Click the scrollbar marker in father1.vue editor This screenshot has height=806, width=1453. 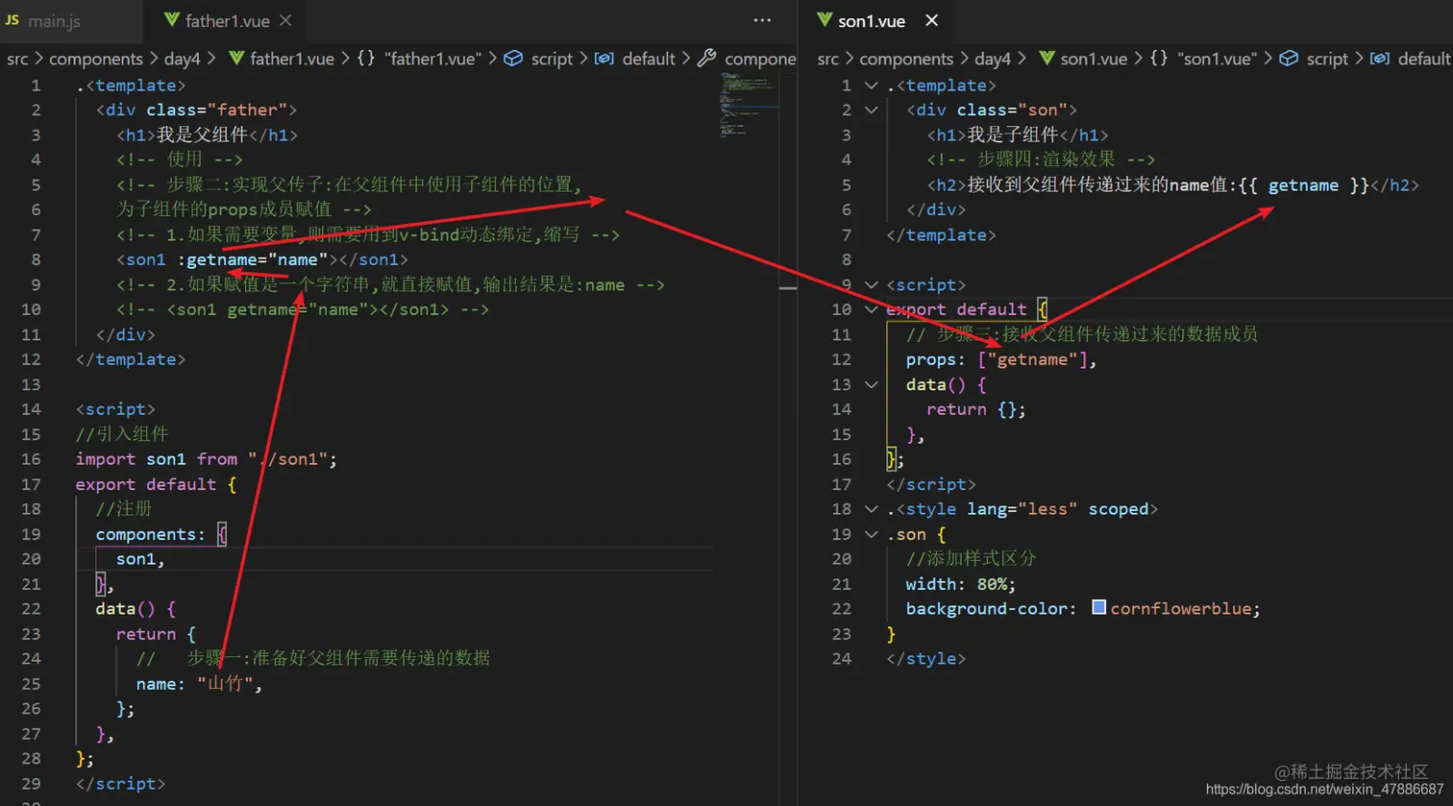788,287
